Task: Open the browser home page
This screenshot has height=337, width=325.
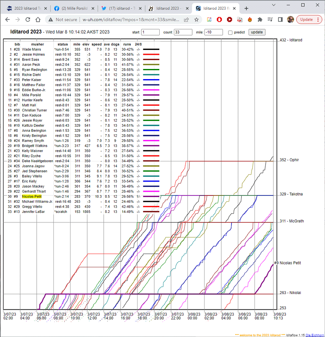Action: click(x=38, y=19)
